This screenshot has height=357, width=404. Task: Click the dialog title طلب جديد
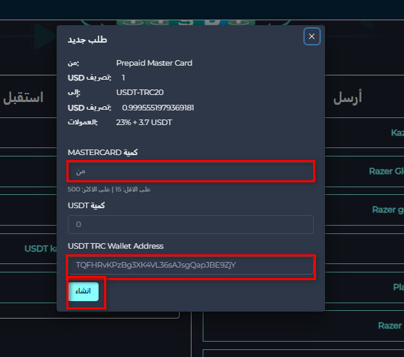click(87, 40)
